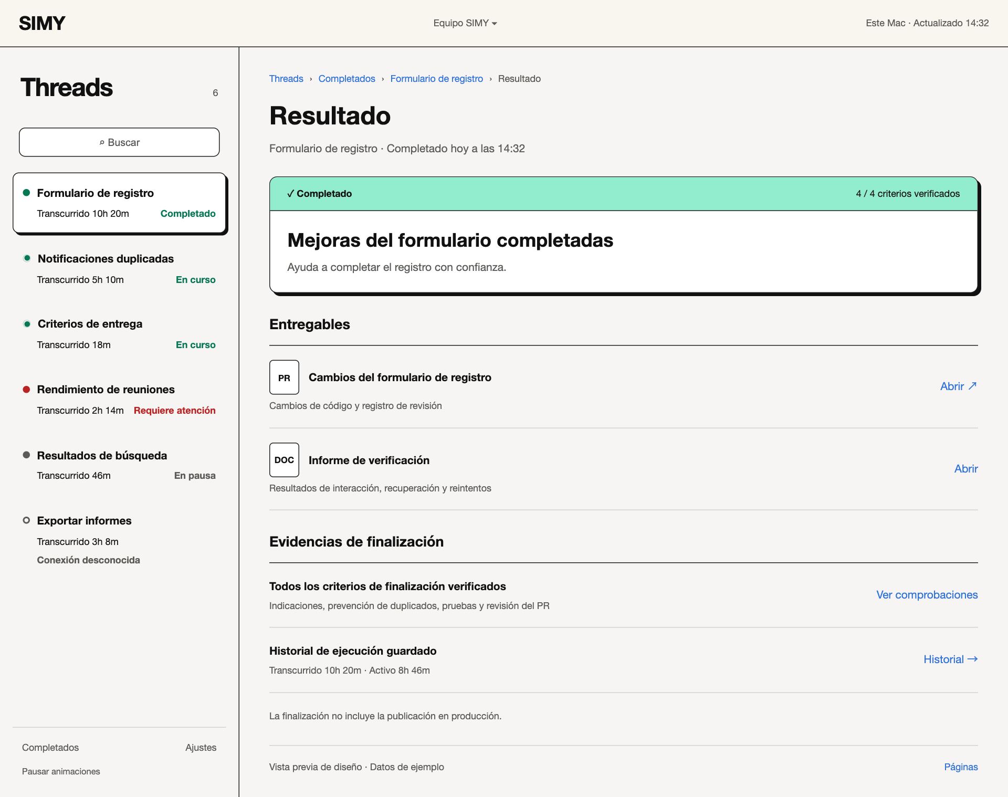This screenshot has width=1008, height=797.
Task: Click 4 / 4 criterios verificados text
Action: pos(908,194)
